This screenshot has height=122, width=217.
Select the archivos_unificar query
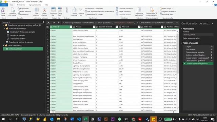[23, 49]
